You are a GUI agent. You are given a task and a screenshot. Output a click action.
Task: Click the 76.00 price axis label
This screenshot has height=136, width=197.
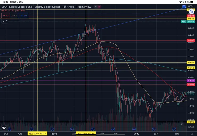tap(191, 49)
